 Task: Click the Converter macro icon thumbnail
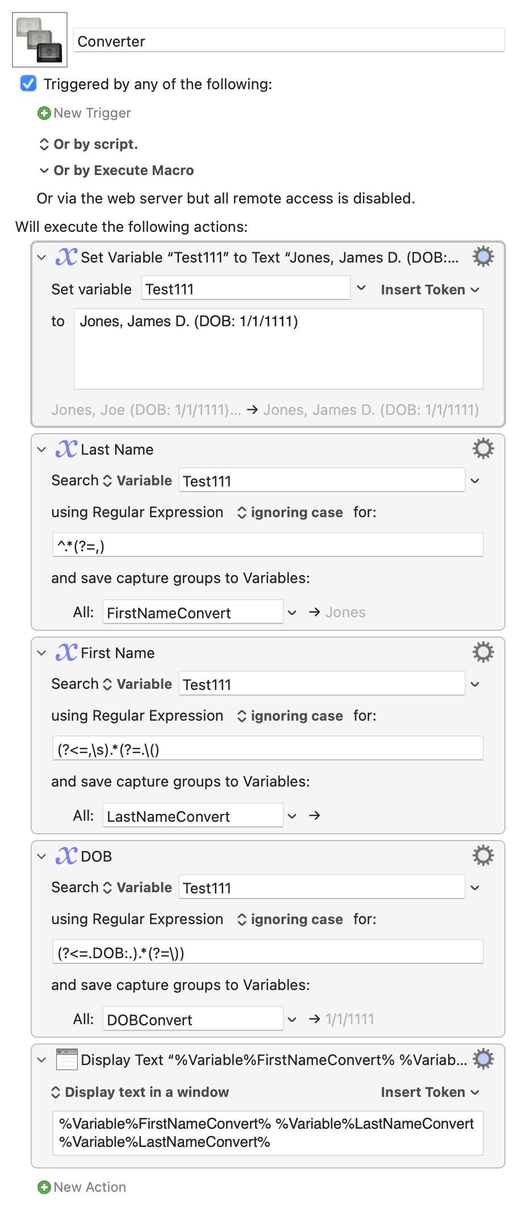(x=40, y=40)
